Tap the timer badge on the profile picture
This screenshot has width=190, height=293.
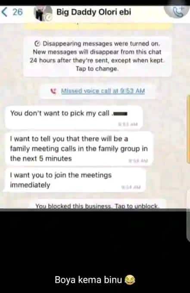point(49,18)
